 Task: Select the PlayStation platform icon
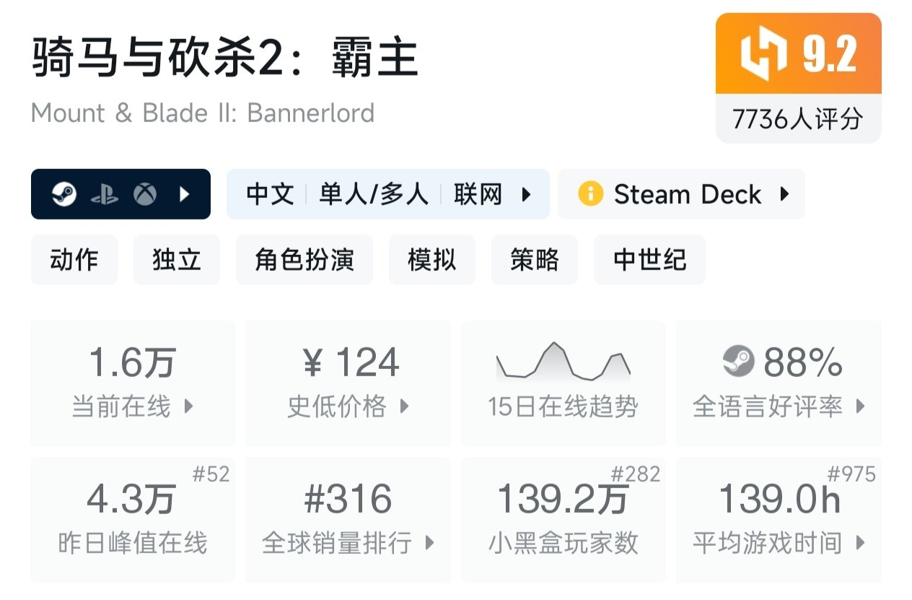point(105,194)
